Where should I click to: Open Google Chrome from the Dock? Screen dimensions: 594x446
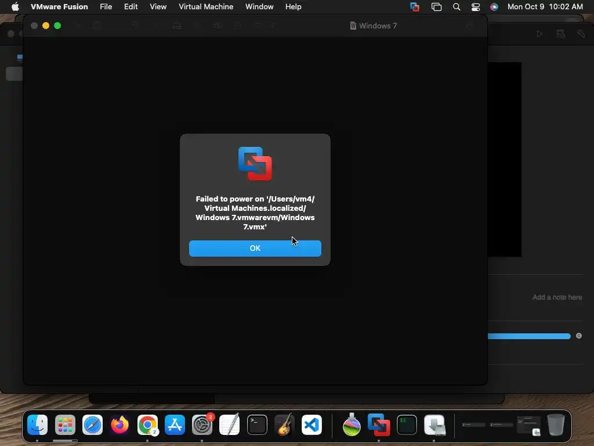(x=147, y=425)
